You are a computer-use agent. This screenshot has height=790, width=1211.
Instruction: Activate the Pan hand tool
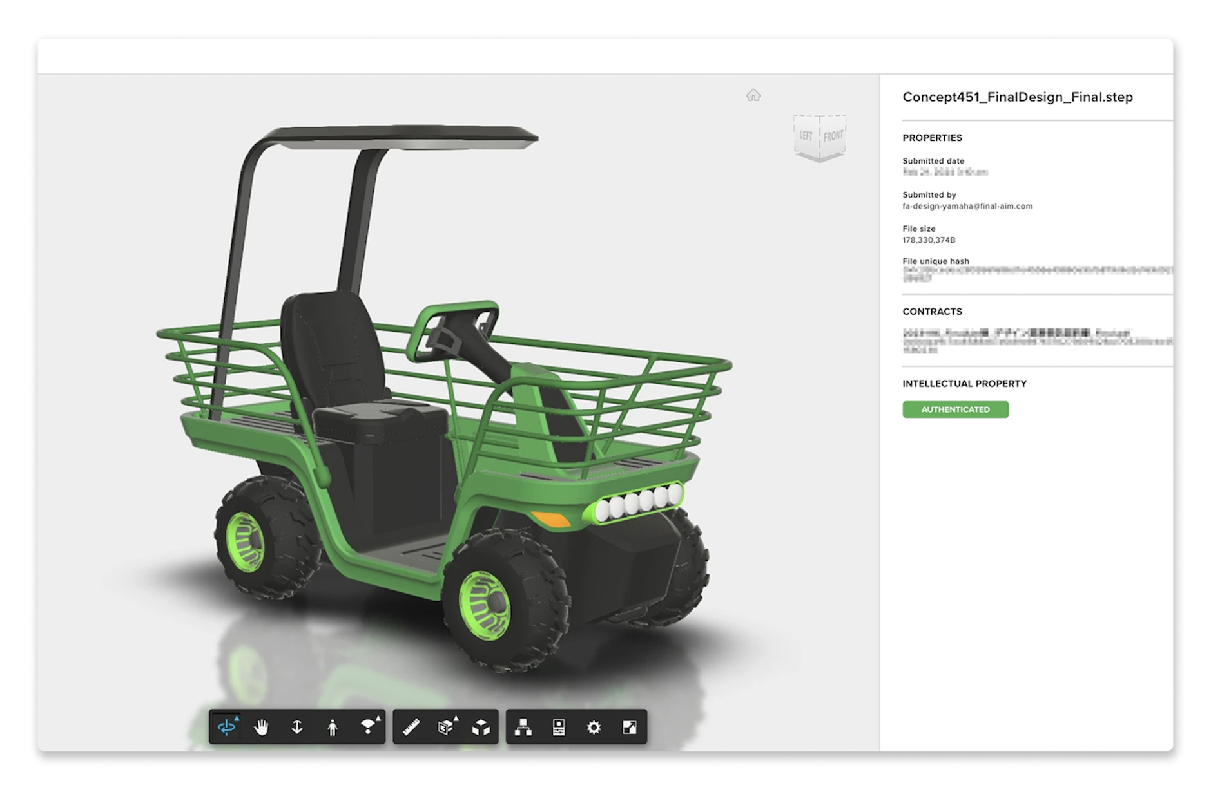pyautogui.click(x=262, y=727)
